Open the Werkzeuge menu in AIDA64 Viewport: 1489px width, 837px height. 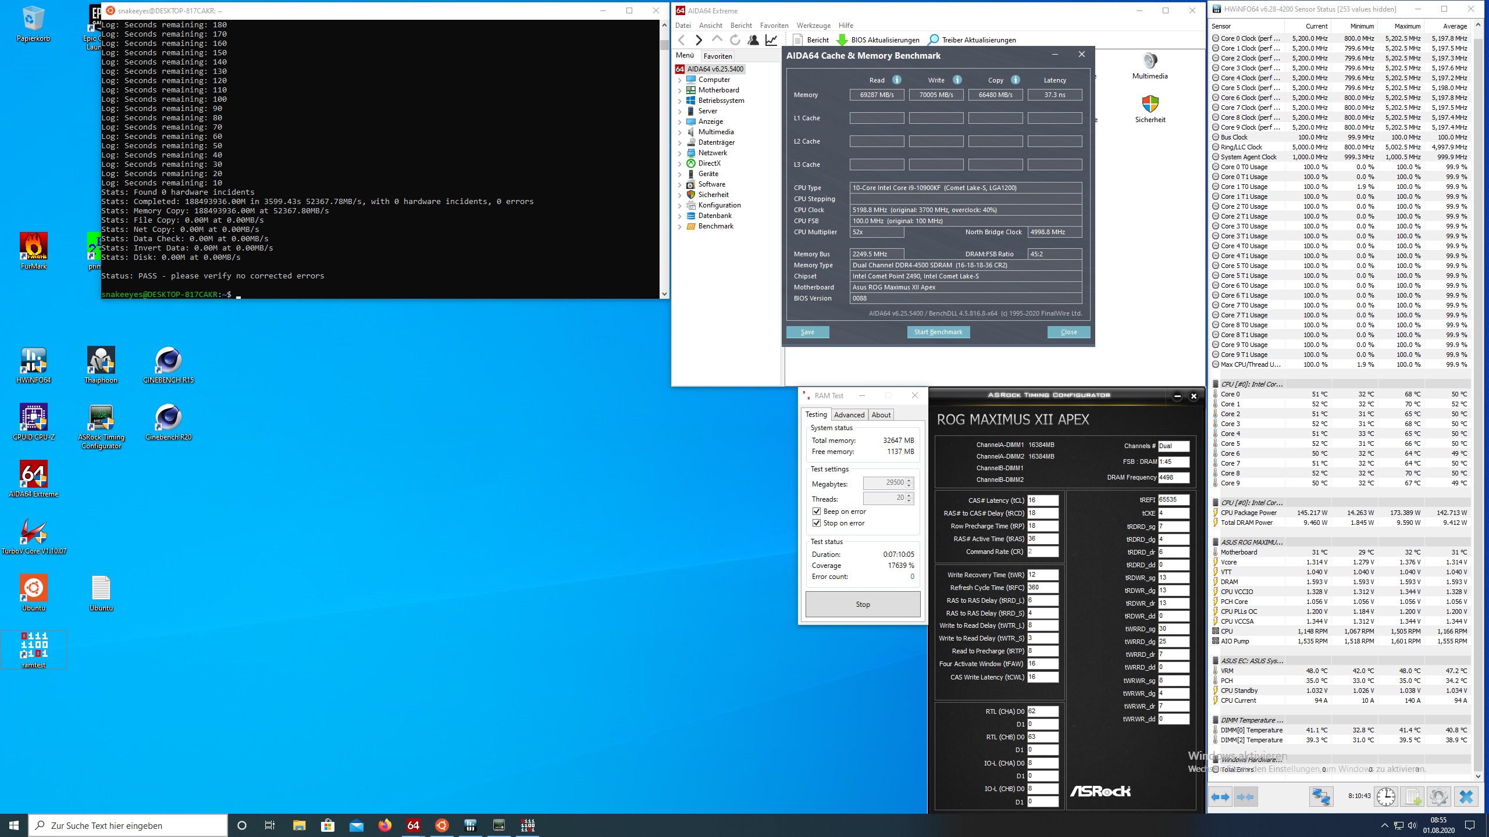813,25
